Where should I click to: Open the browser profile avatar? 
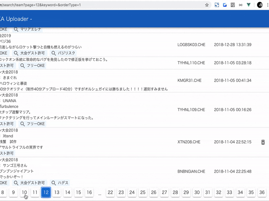coord(260,5)
